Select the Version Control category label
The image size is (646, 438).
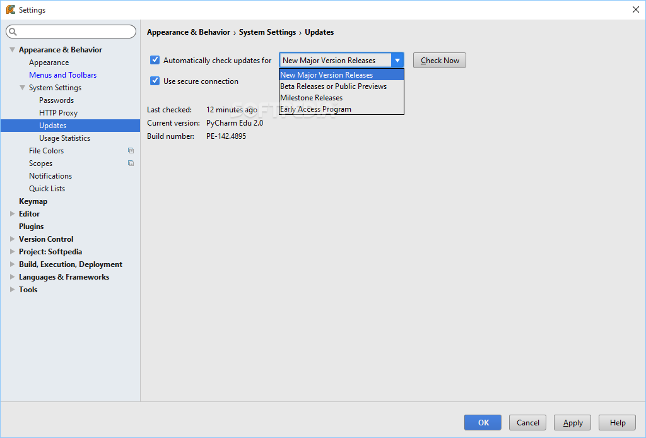[46, 239]
